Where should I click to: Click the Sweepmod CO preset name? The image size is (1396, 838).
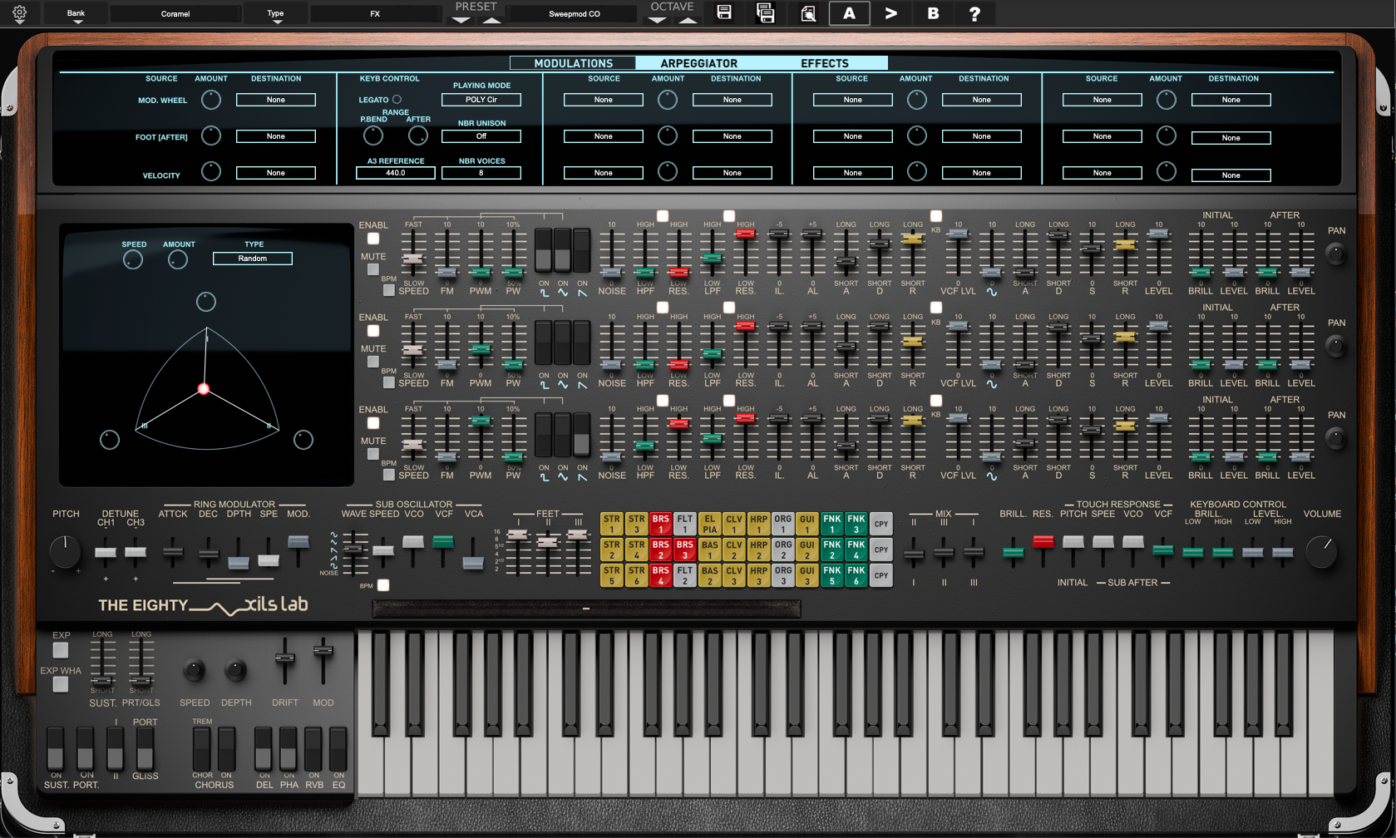[x=575, y=14]
